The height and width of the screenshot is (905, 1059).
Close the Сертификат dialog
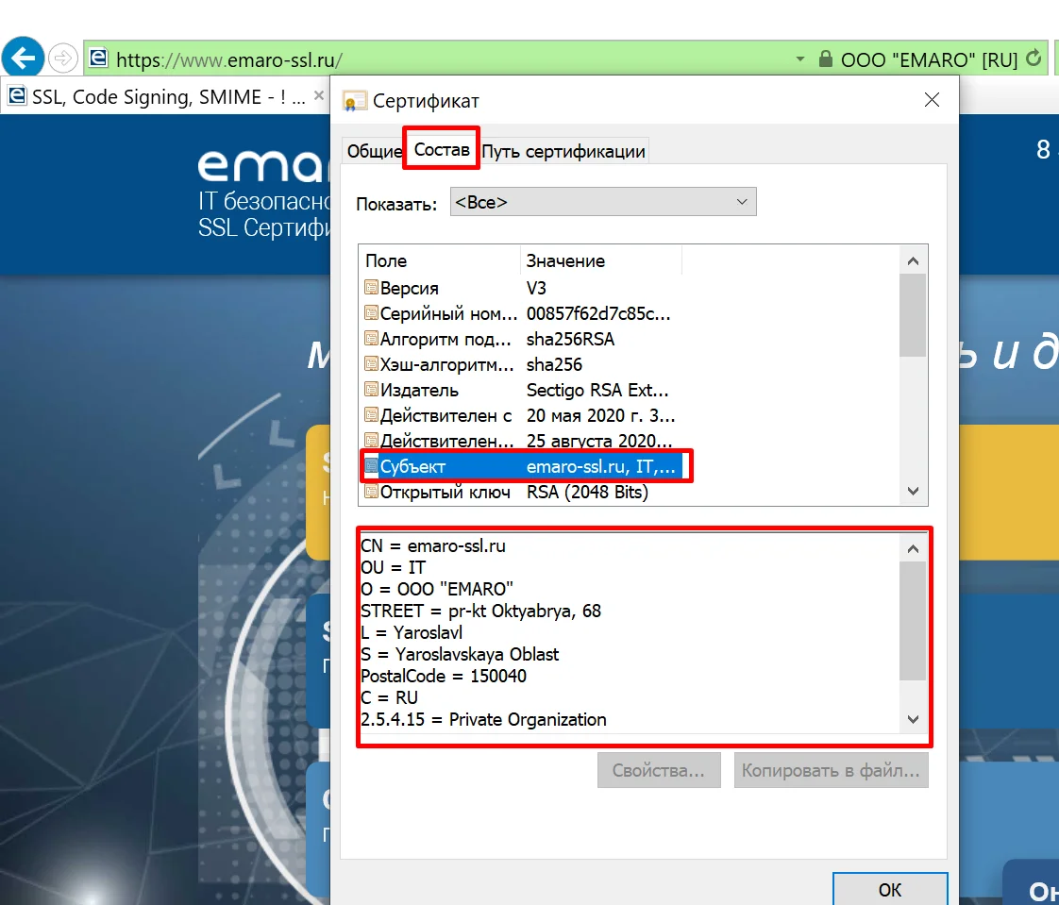coord(932,100)
